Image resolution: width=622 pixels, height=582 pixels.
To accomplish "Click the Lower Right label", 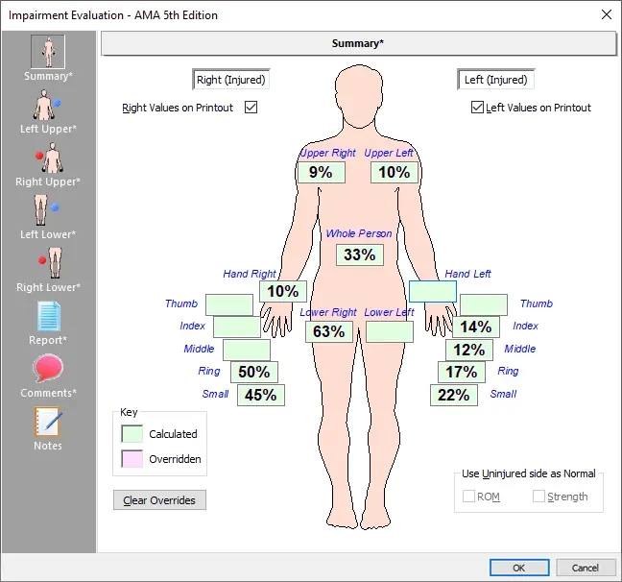I will (328, 312).
